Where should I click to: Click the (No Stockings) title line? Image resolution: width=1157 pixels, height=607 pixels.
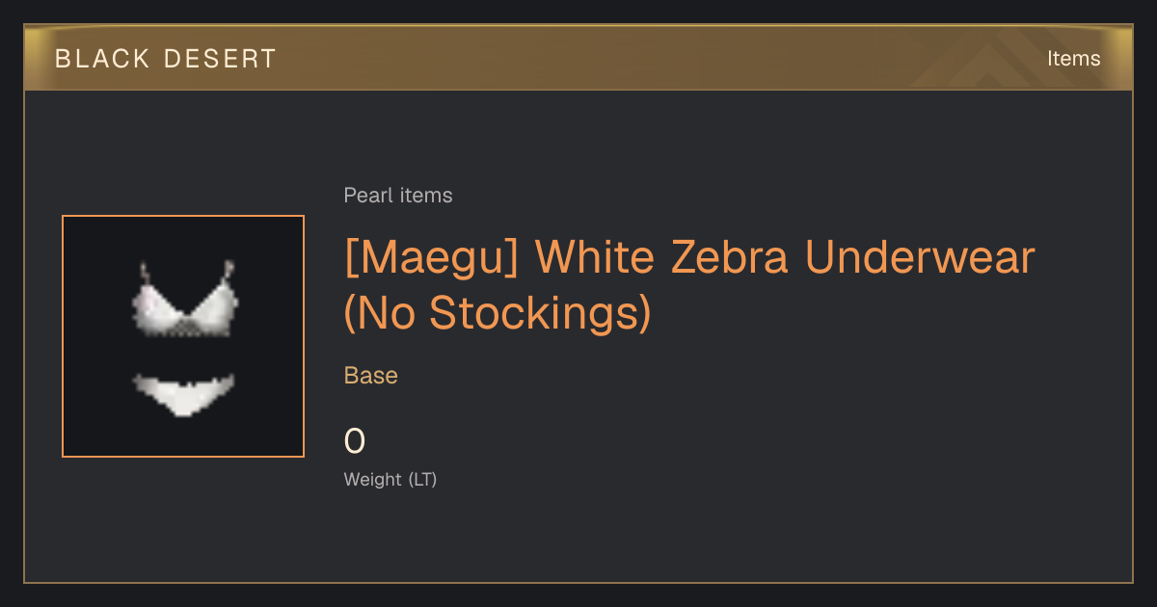coord(498,313)
